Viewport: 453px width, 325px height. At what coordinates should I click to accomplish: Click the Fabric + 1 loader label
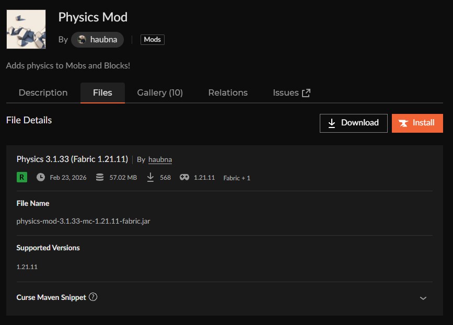(237, 178)
